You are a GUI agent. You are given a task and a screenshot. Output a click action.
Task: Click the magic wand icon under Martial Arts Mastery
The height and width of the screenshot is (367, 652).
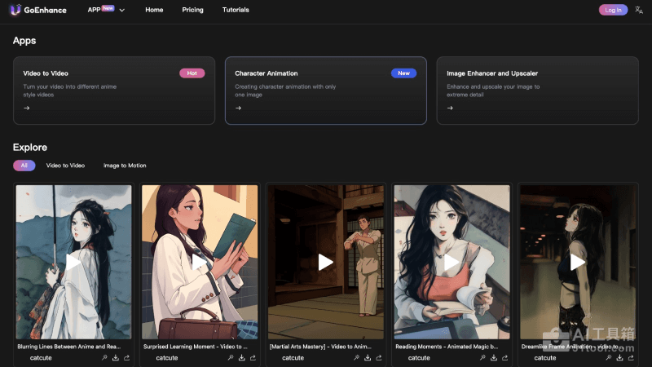pyautogui.click(x=356, y=357)
